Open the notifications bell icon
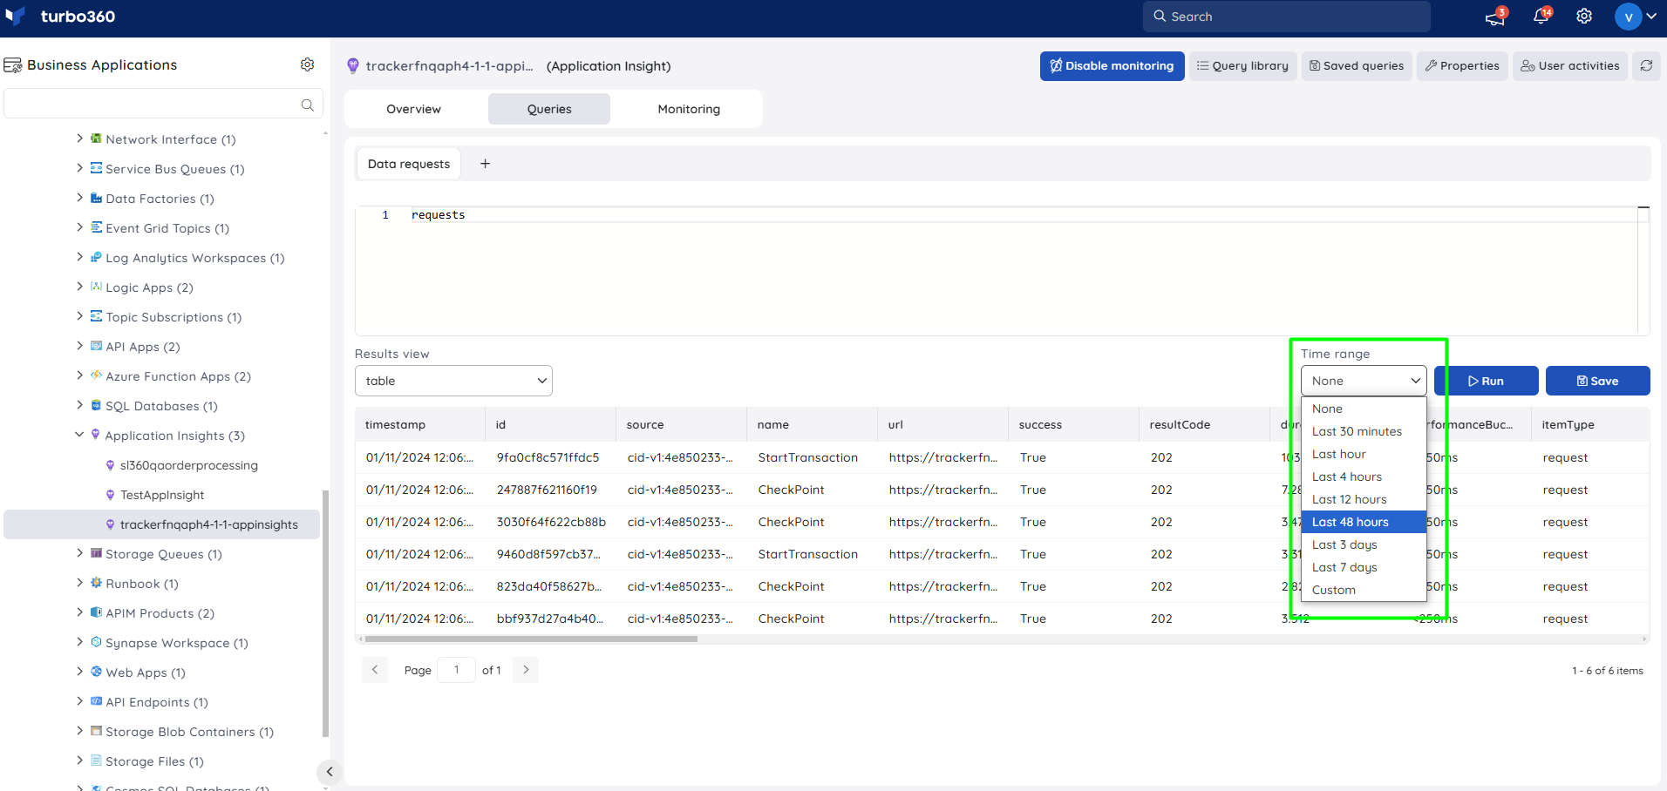1667x791 pixels. pos(1541,17)
